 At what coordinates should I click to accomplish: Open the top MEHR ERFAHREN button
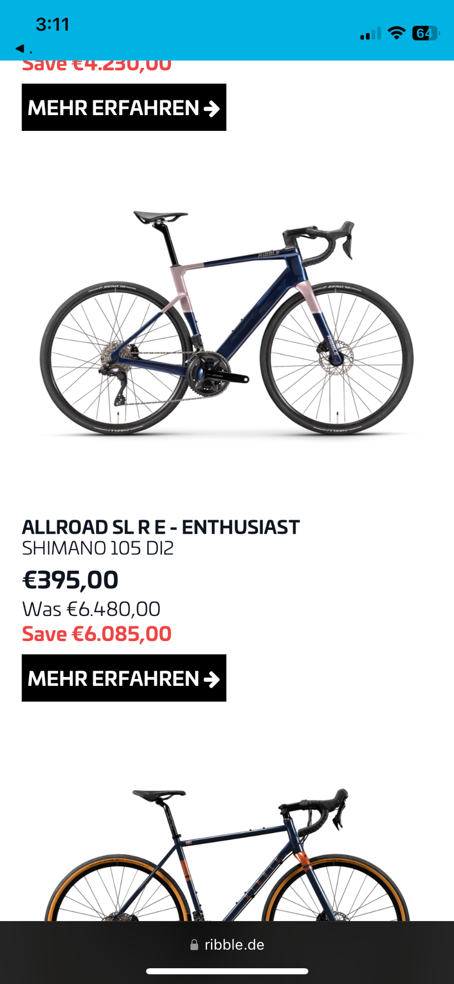click(x=124, y=107)
